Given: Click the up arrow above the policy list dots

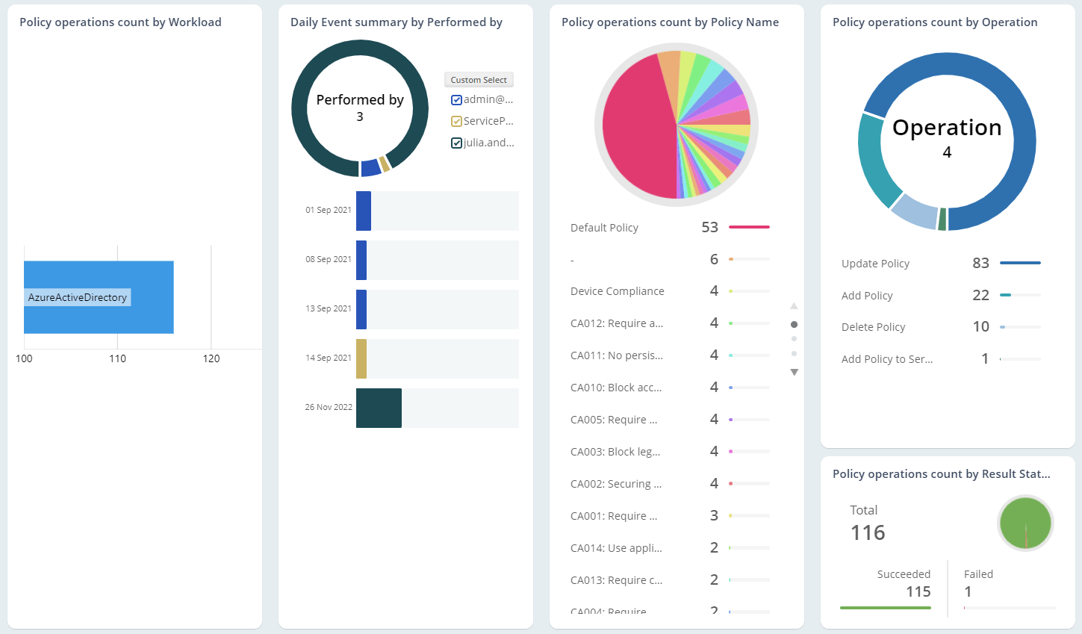Looking at the screenshot, I should (794, 305).
